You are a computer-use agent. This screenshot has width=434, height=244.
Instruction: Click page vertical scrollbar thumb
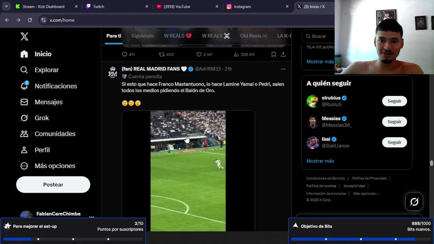point(431,163)
